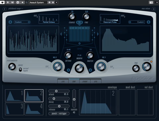Select the Partial Octave spectrum display
Screen dimensions: 159x121
pos(49,19)
